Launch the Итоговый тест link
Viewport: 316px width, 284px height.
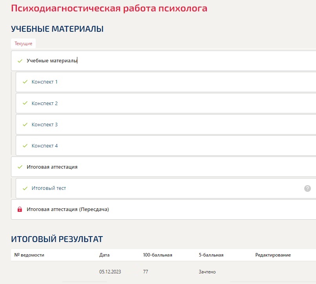[49, 188]
